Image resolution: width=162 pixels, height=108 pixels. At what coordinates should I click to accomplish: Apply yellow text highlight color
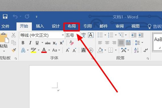pyautogui.click(x=33, y=50)
